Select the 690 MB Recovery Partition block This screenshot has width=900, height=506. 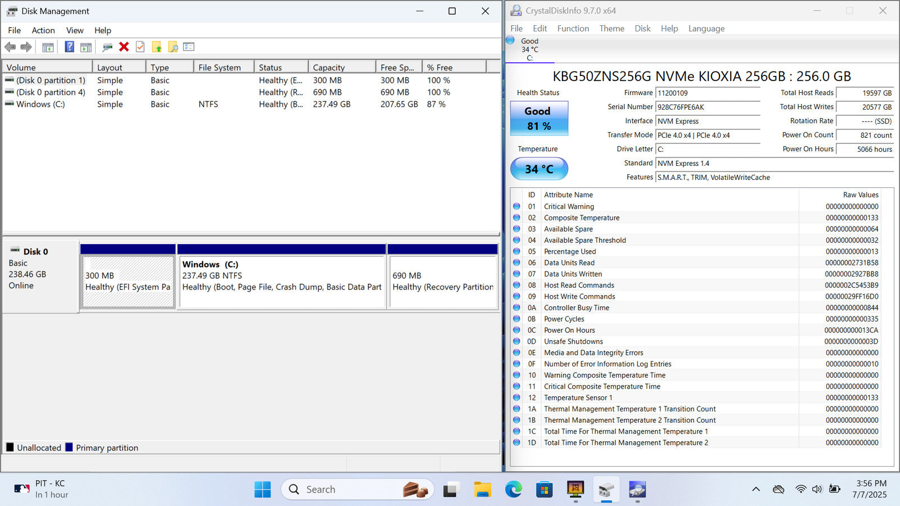(x=443, y=282)
